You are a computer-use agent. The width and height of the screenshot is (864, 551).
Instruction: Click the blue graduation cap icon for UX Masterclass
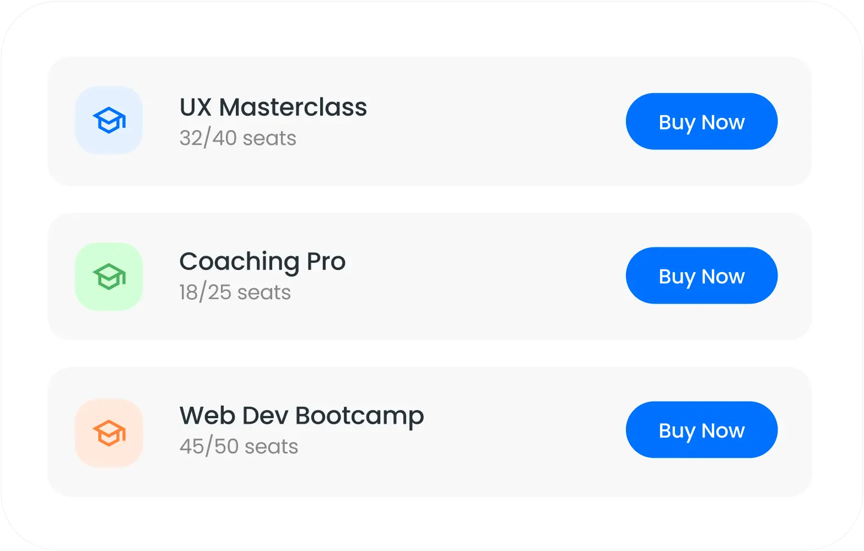click(x=109, y=120)
